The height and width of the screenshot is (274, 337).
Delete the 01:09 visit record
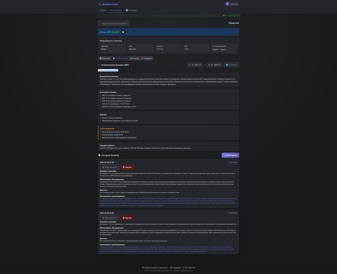(128, 218)
